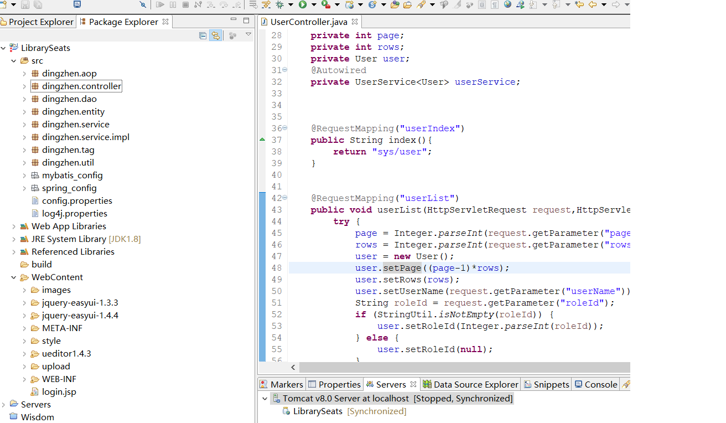Screen dimensions: 726x423
Task: Select login.jsp in WebContent
Action: [x=54, y=392]
